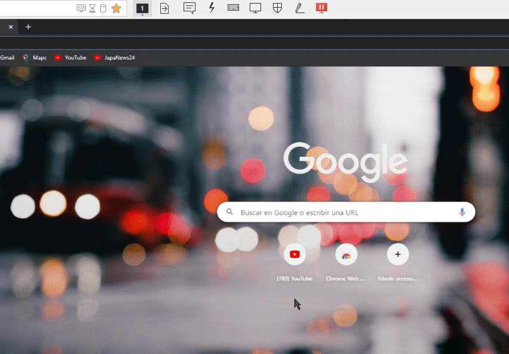Image resolution: width=509 pixels, height=354 pixels.
Task: Click the orange favorite star icon
Action: point(116,8)
